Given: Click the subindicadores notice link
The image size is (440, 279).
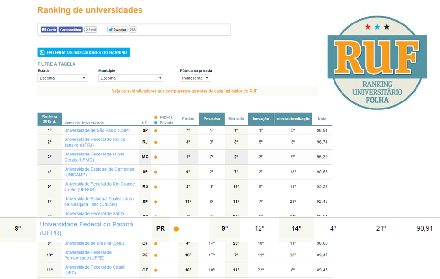Looking at the screenshot, I should click(x=184, y=91).
